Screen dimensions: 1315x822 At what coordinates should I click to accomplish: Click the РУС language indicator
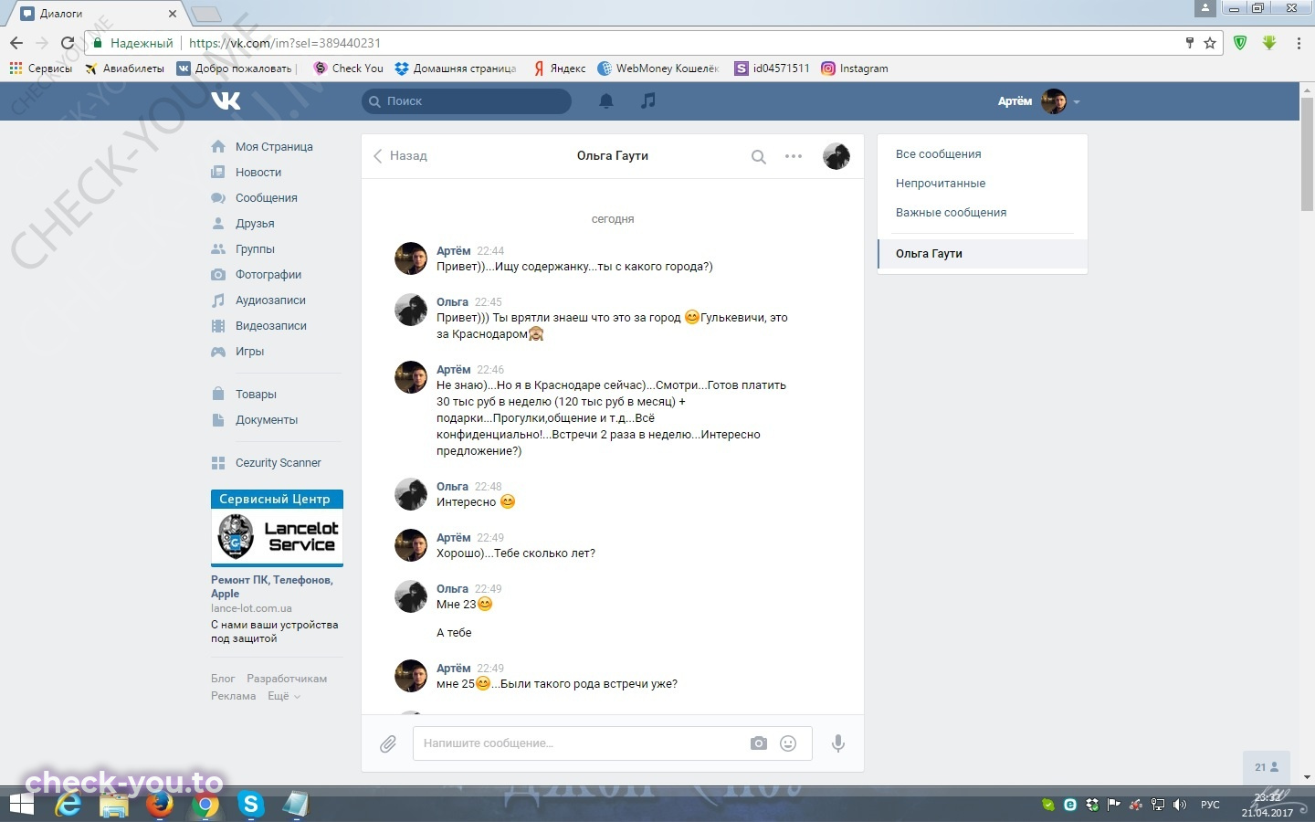pos(1210,805)
